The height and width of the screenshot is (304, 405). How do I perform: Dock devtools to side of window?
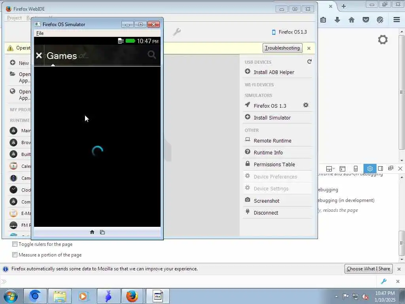[380, 169]
